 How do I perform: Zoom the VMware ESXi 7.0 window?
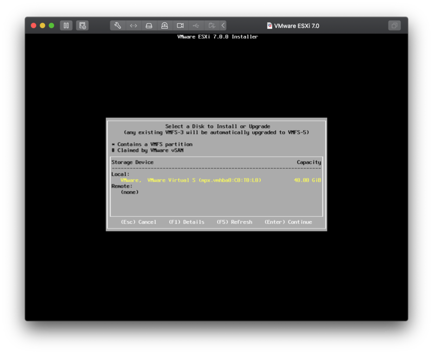[51, 25]
